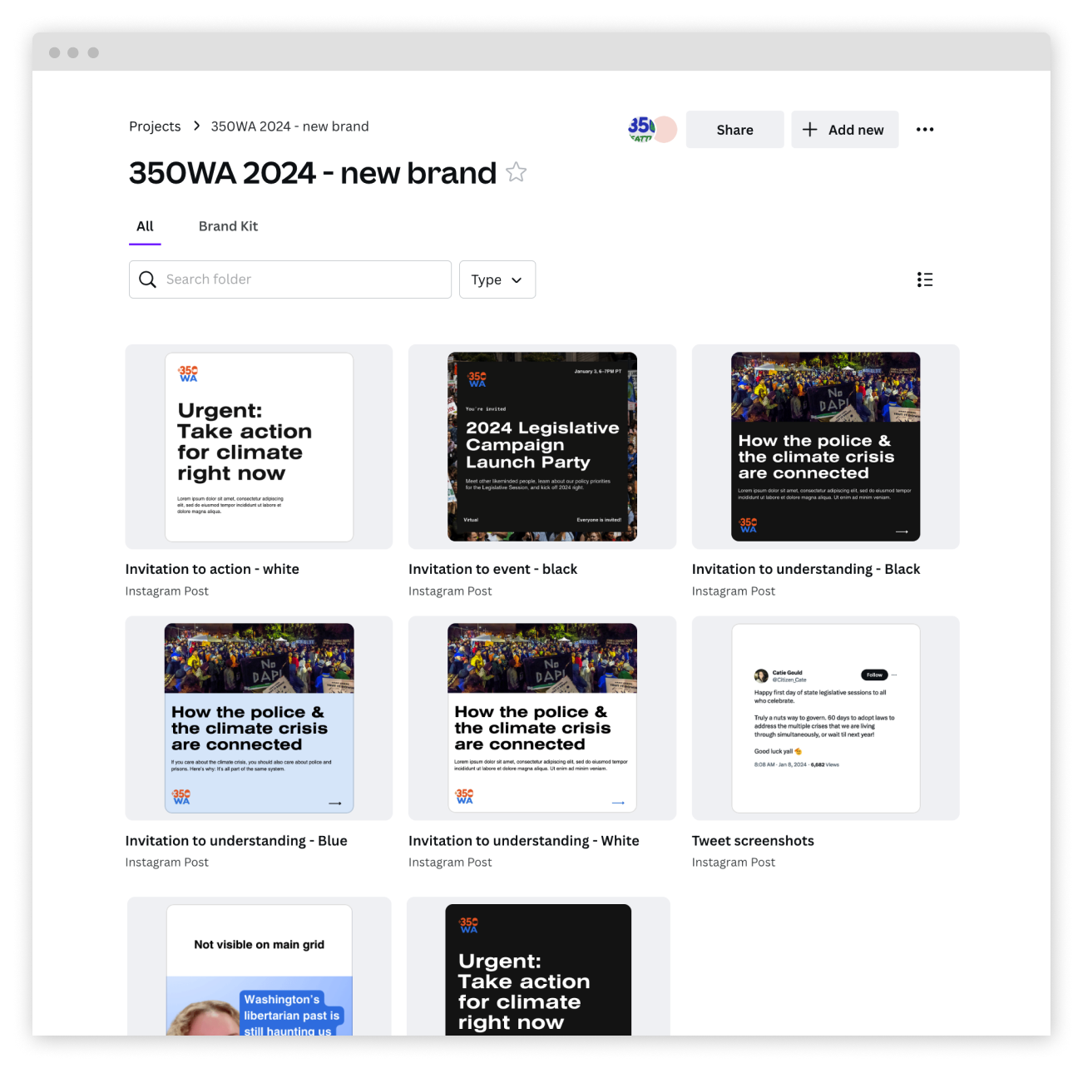This screenshot has height=1068, width=1083.
Task: Star the 350WA 2024 - new brand folder
Action: tap(517, 172)
